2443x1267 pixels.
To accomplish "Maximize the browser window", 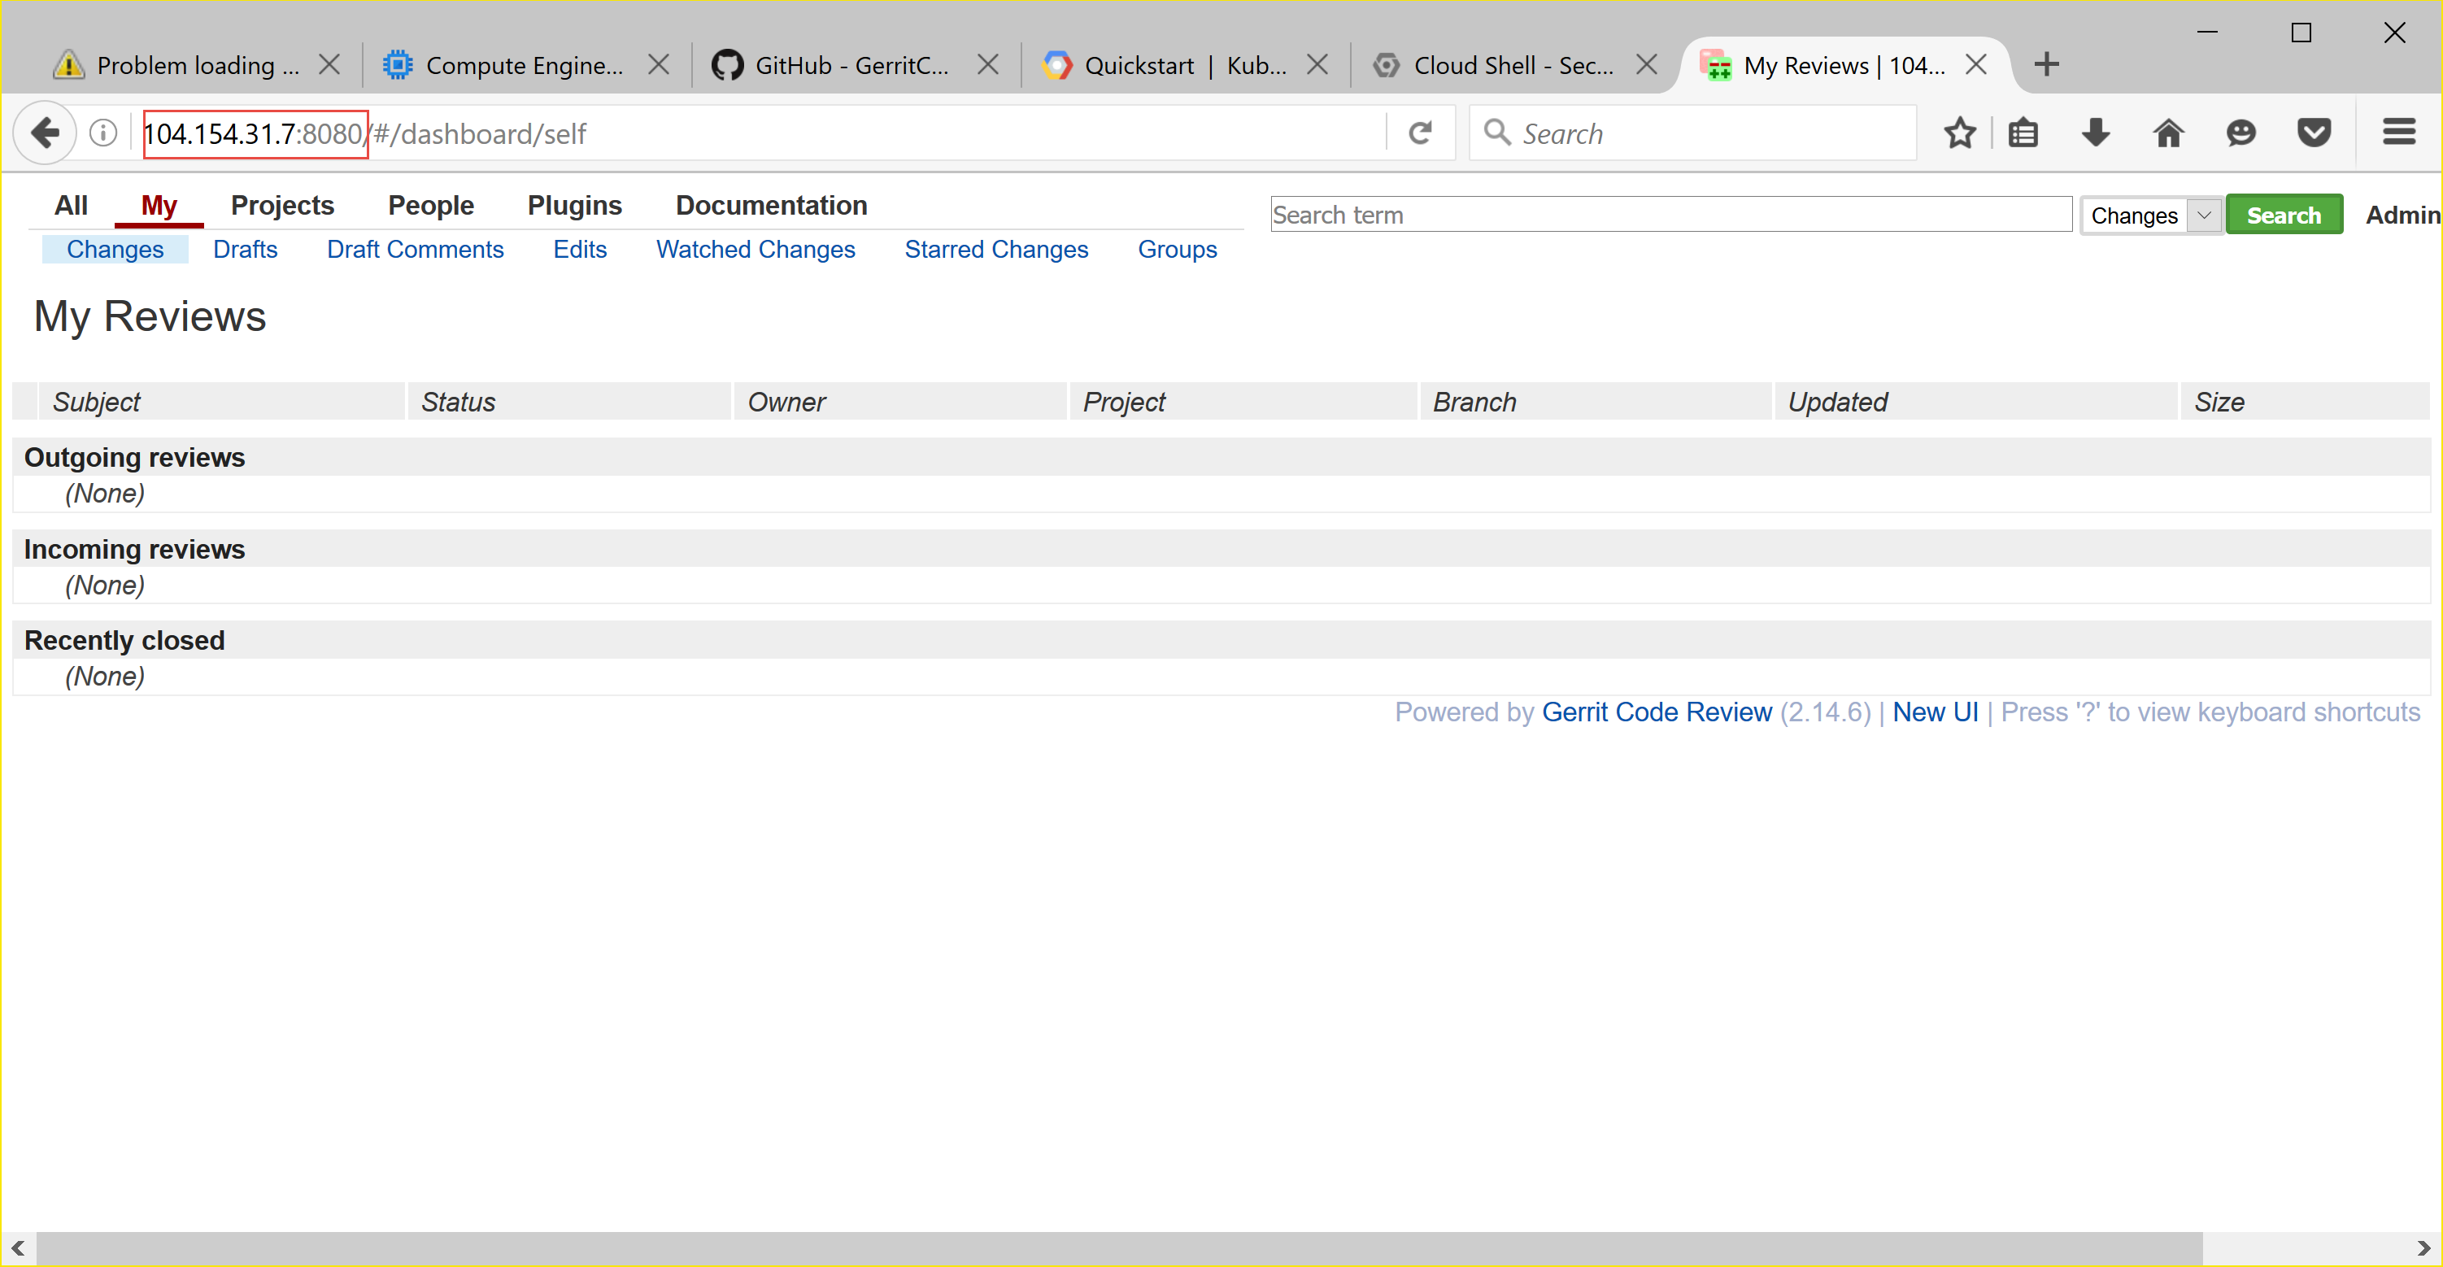I will [2301, 33].
